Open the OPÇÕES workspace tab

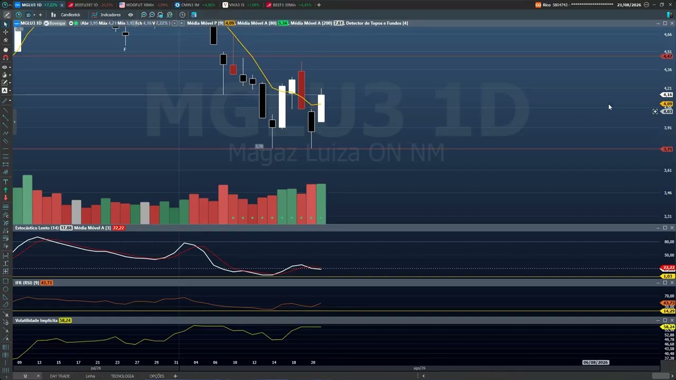(157, 376)
